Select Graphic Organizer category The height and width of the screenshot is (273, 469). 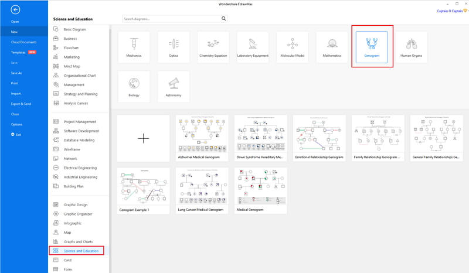79,214
